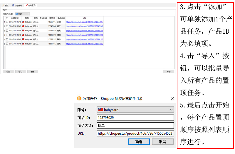Open the 按账号过滤 filter dropdown

22,14
